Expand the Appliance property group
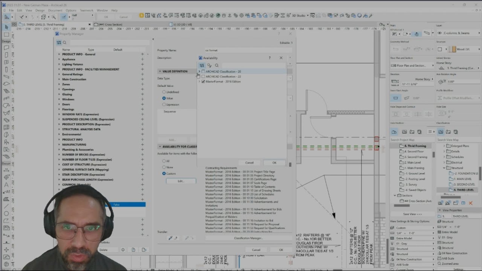 pyautogui.click(x=59, y=59)
